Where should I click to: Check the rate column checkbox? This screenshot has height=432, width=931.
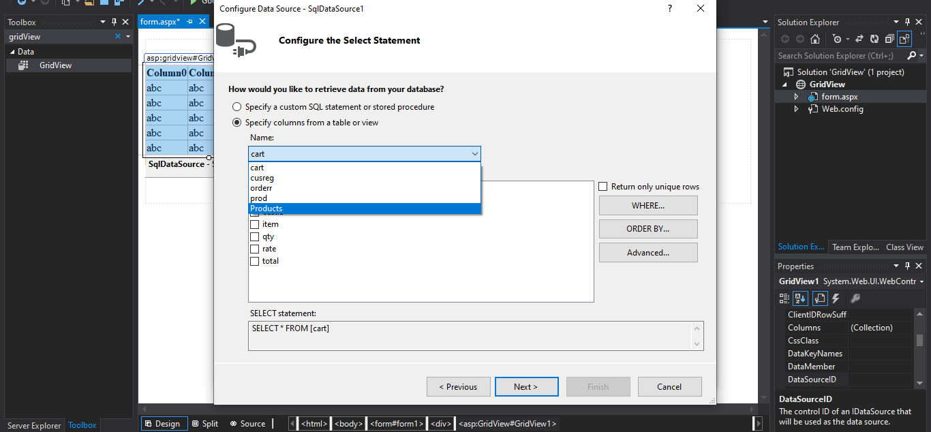tap(254, 249)
